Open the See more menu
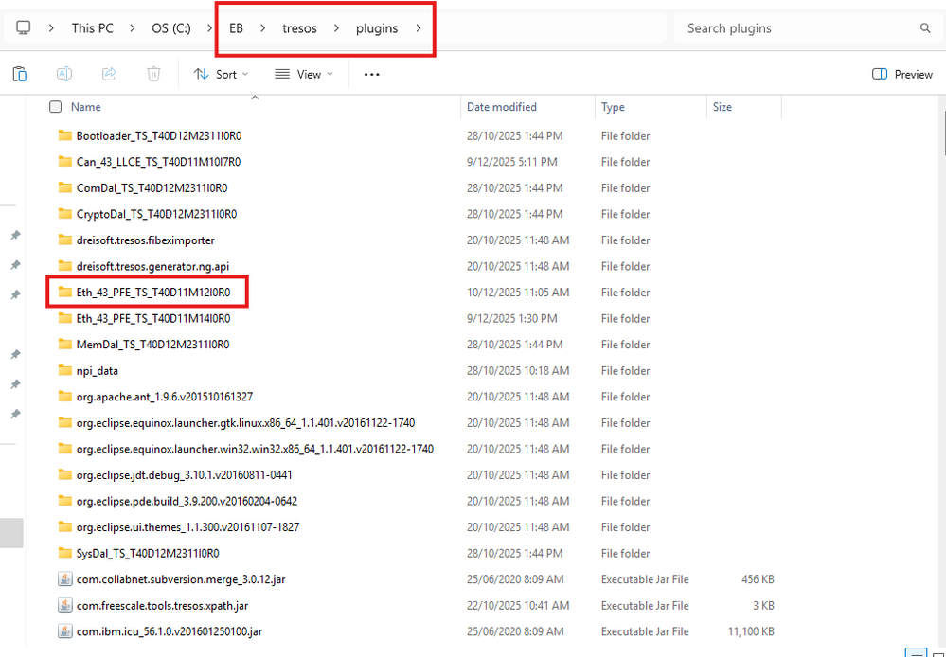 coord(370,73)
